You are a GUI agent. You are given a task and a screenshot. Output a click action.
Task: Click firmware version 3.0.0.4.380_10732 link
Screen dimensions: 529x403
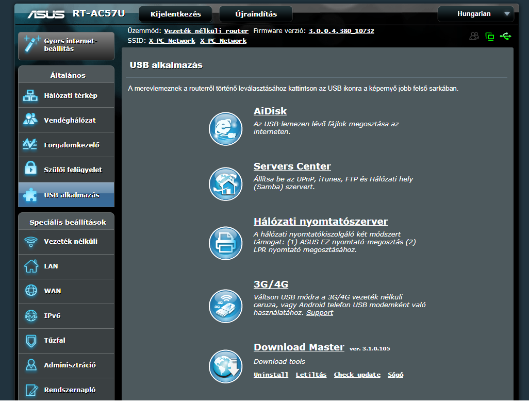tap(341, 31)
